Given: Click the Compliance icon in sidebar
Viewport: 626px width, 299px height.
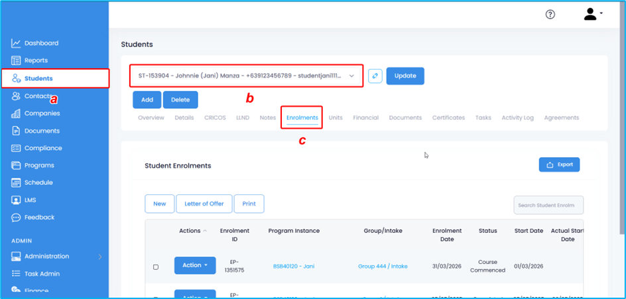Looking at the screenshot, I should click(x=16, y=148).
